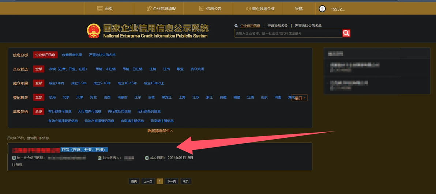This screenshot has height=194, width=436.
Task: Select header search type 企业信用信息
Action: click(x=250, y=26)
